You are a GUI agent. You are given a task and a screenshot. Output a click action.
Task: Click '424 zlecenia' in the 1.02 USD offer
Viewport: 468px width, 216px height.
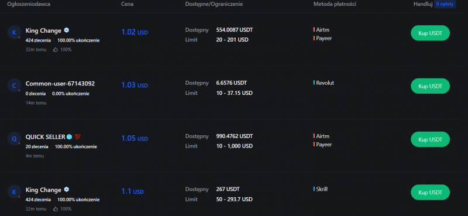pos(38,40)
